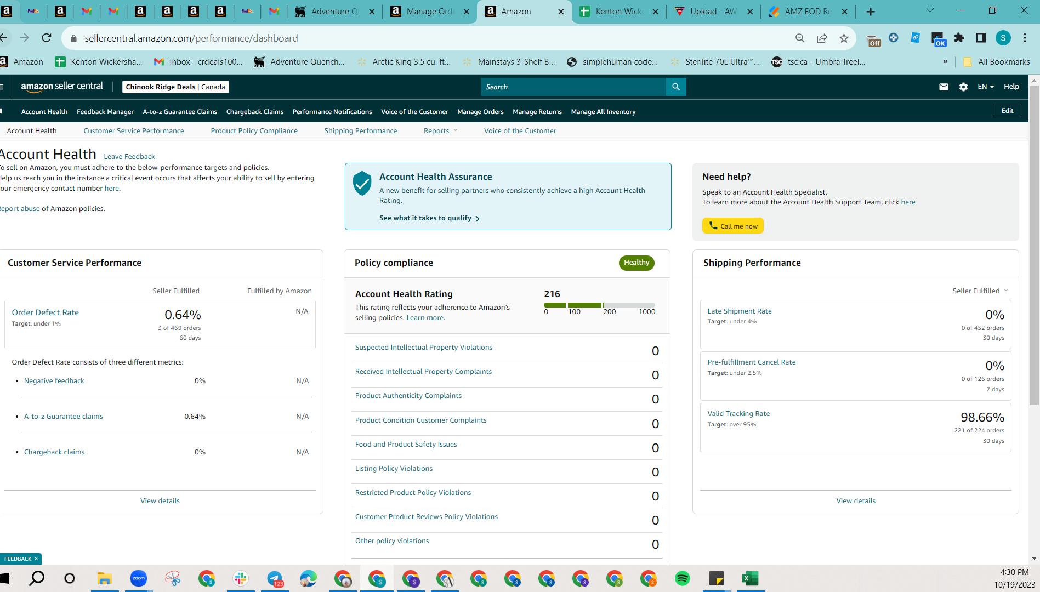Image resolution: width=1040 pixels, height=592 pixels.
Task: Switch to Customer Service Performance tab
Action: 134,130
